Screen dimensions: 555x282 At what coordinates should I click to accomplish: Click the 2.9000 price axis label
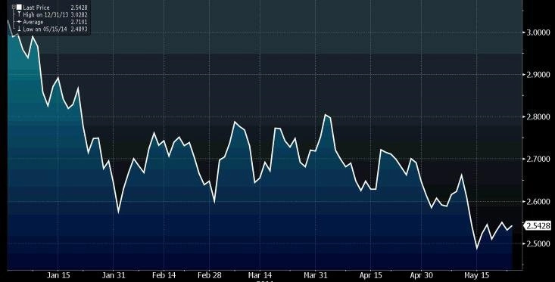coord(538,75)
